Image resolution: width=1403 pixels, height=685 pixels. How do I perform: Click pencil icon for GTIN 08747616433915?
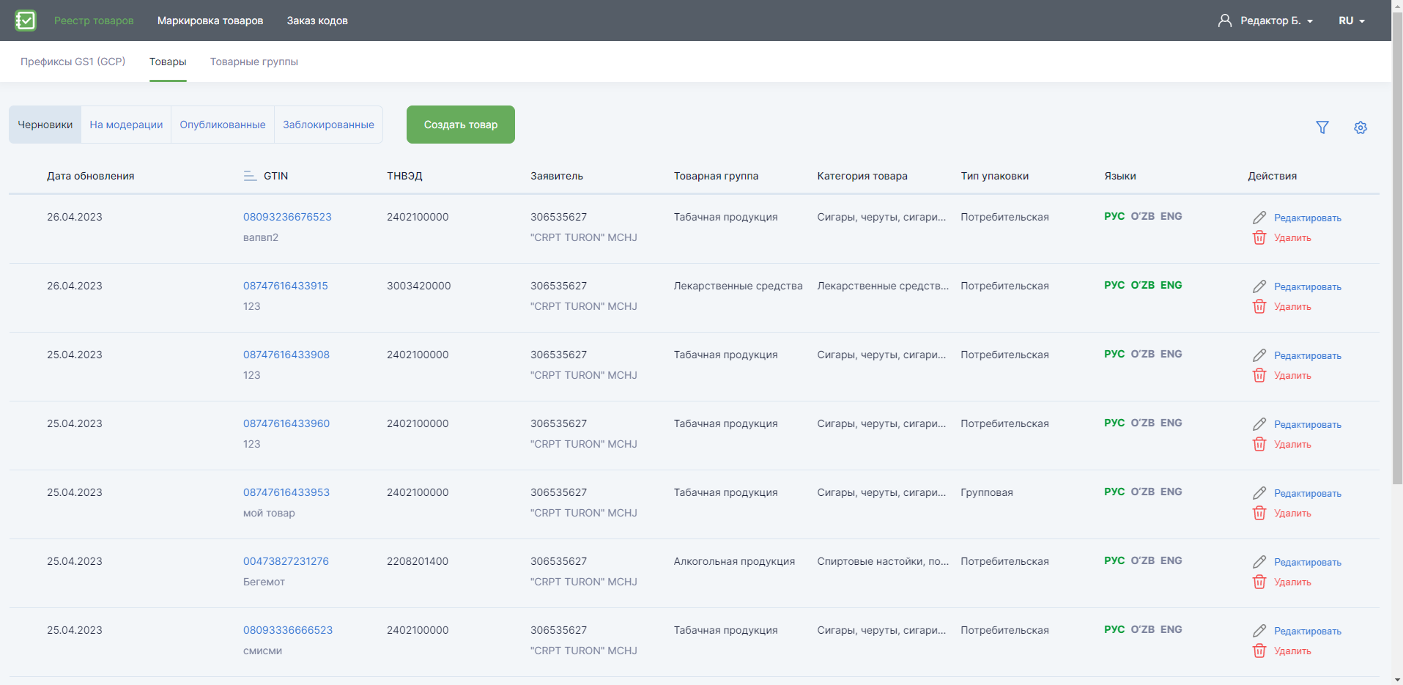click(x=1259, y=286)
